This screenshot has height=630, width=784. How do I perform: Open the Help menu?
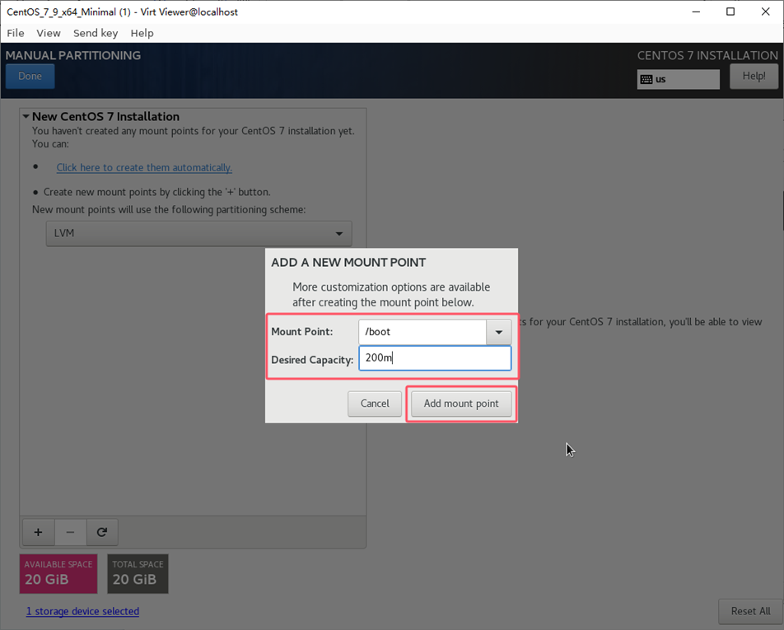[142, 33]
